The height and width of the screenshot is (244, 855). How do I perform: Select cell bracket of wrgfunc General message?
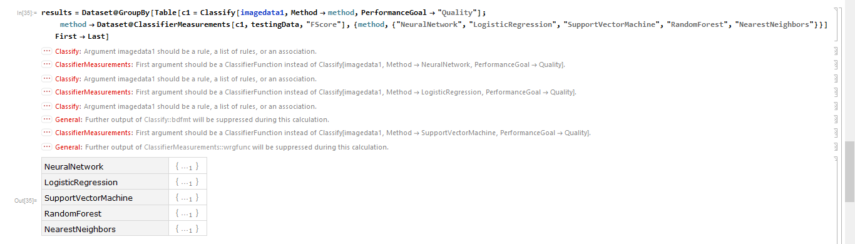point(836,147)
